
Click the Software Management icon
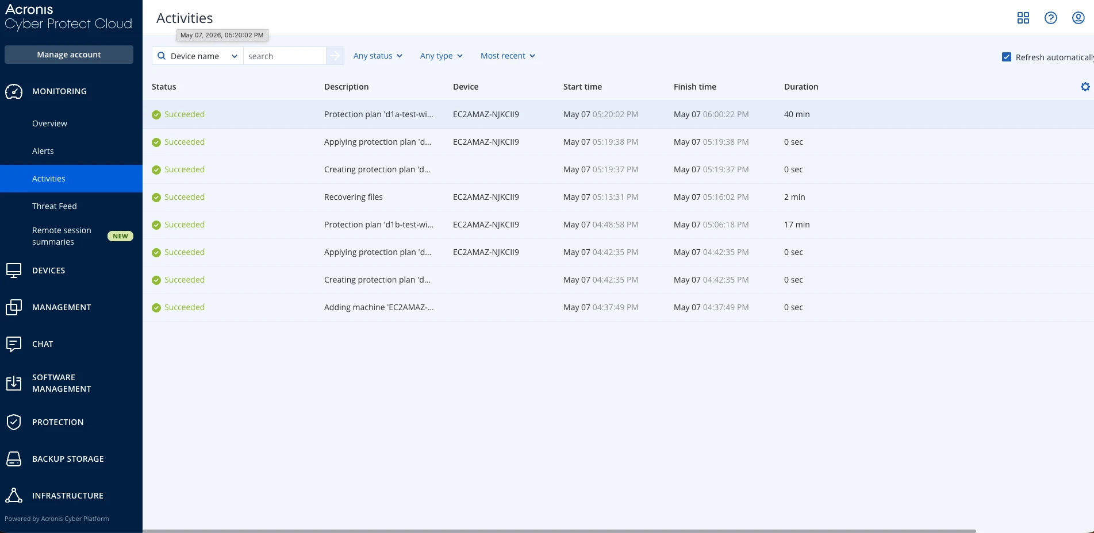(14, 383)
